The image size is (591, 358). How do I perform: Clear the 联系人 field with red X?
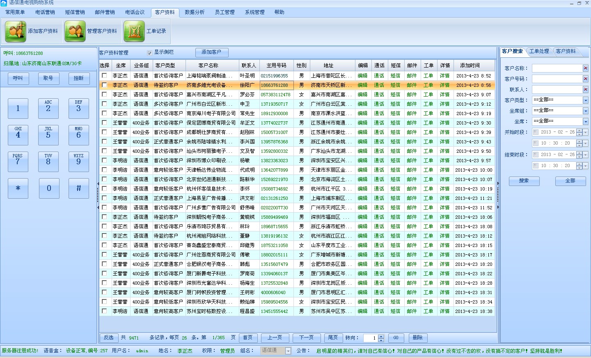(x=585, y=89)
